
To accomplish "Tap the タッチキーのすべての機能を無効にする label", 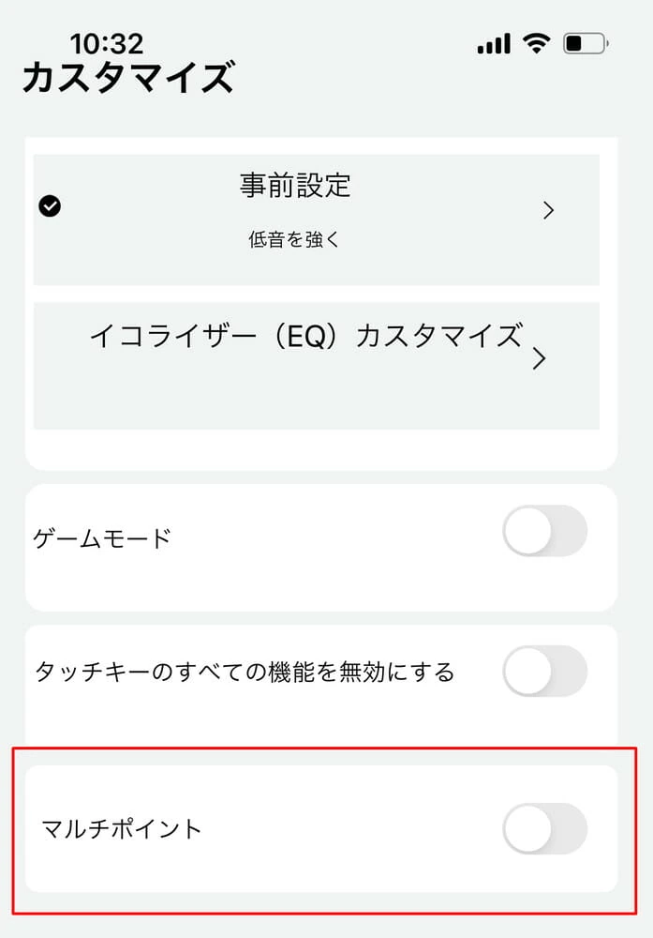I will pos(245,672).
